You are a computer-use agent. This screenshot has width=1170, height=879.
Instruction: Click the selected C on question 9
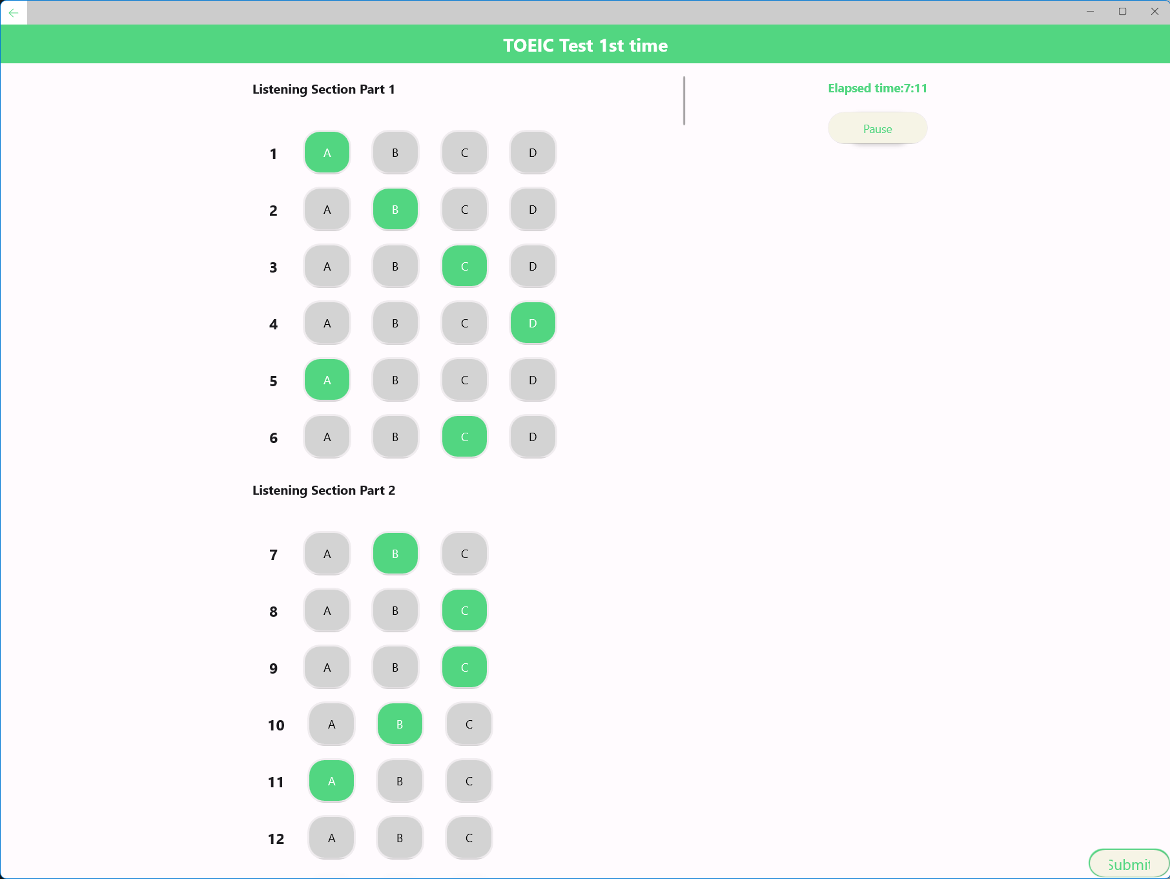[464, 668]
